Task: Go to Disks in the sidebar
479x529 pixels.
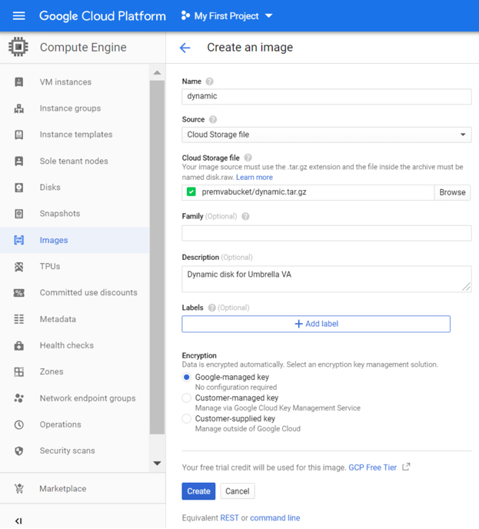Action: tap(50, 188)
